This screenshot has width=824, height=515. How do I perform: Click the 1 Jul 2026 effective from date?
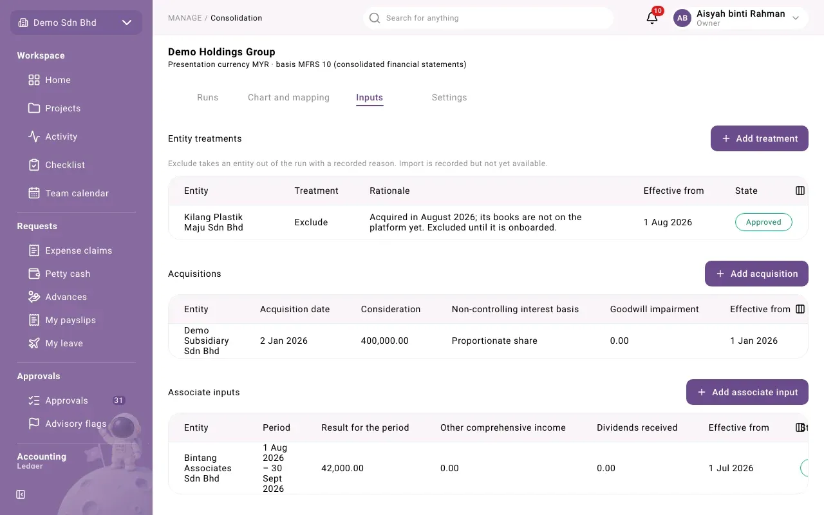pyautogui.click(x=731, y=468)
